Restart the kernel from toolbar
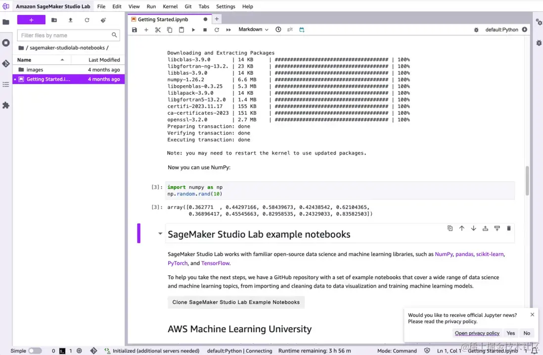The width and height of the screenshot is (543, 355). pos(217,30)
